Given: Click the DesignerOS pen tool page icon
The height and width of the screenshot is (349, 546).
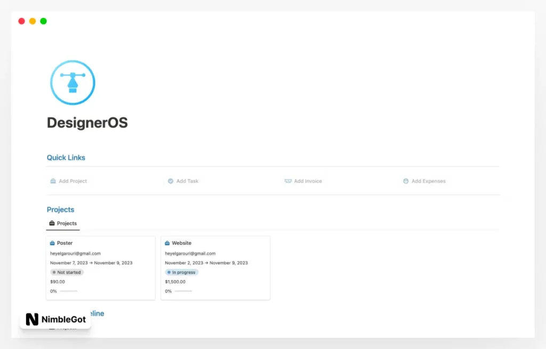Looking at the screenshot, I should click(x=73, y=83).
